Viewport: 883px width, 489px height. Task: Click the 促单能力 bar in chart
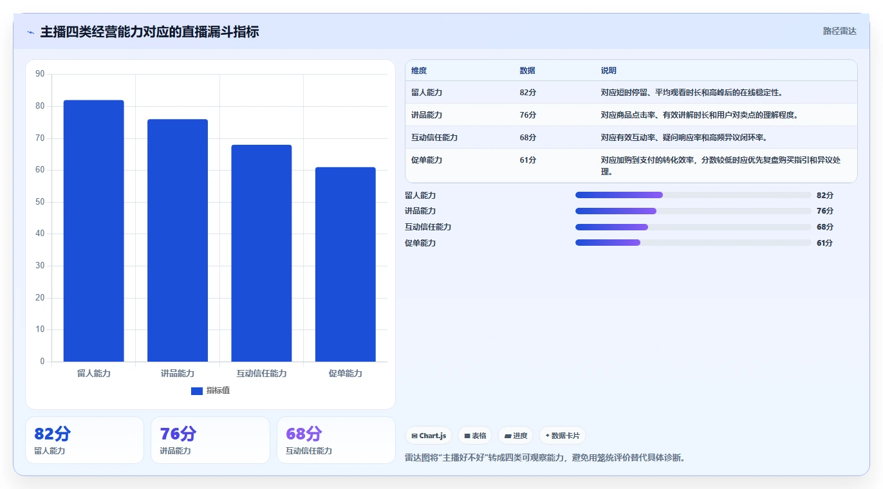tap(346, 264)
